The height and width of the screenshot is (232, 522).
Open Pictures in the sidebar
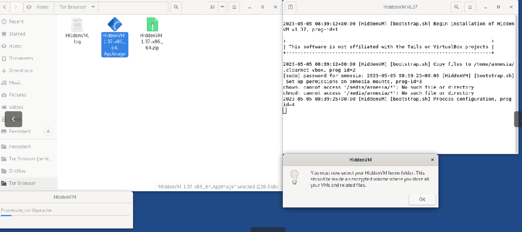(29, 95)
